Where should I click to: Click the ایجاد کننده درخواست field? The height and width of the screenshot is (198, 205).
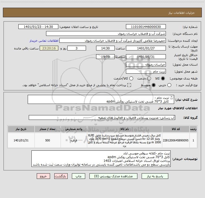click(113, 41)
